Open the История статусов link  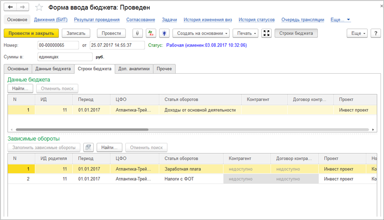pyautogui.click(x=256, y=20)
